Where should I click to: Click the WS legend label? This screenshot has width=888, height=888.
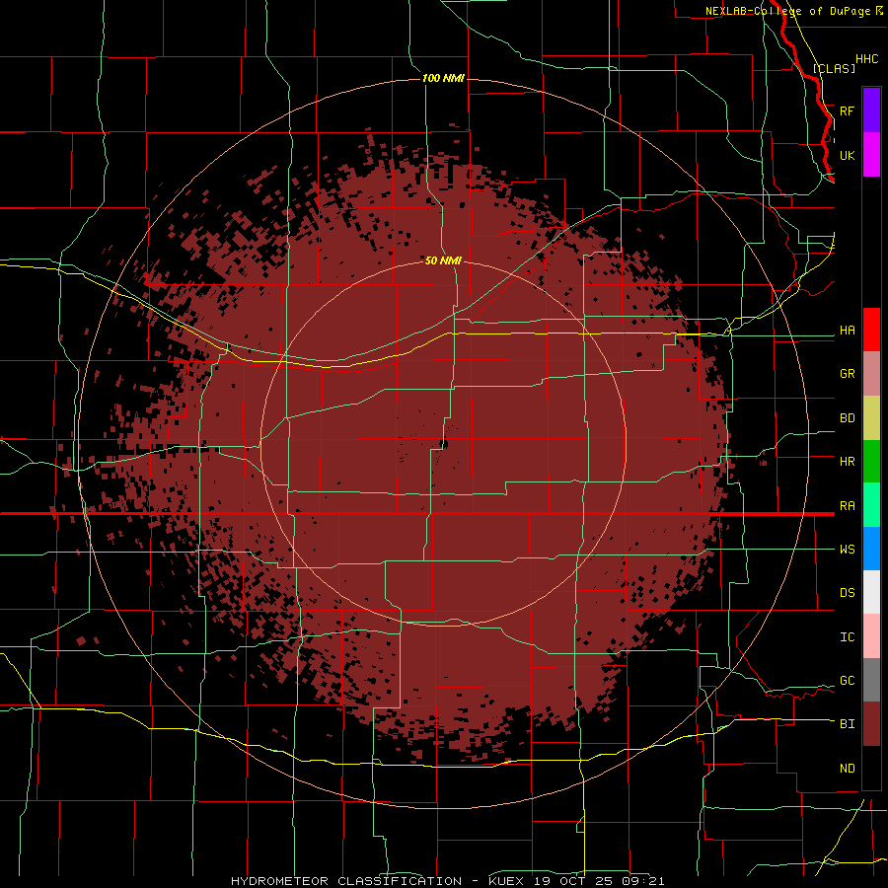coord(848,550)
